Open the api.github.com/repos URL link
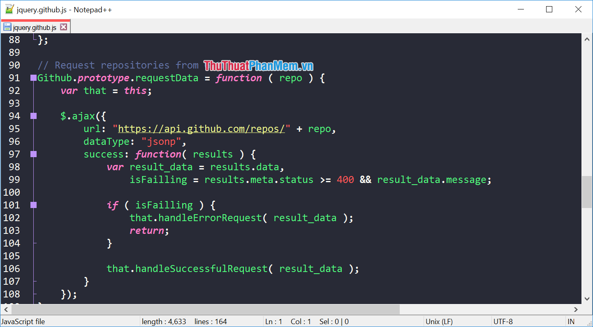Image resolution: width=593 pixels, height=327 pixels. 202,129
